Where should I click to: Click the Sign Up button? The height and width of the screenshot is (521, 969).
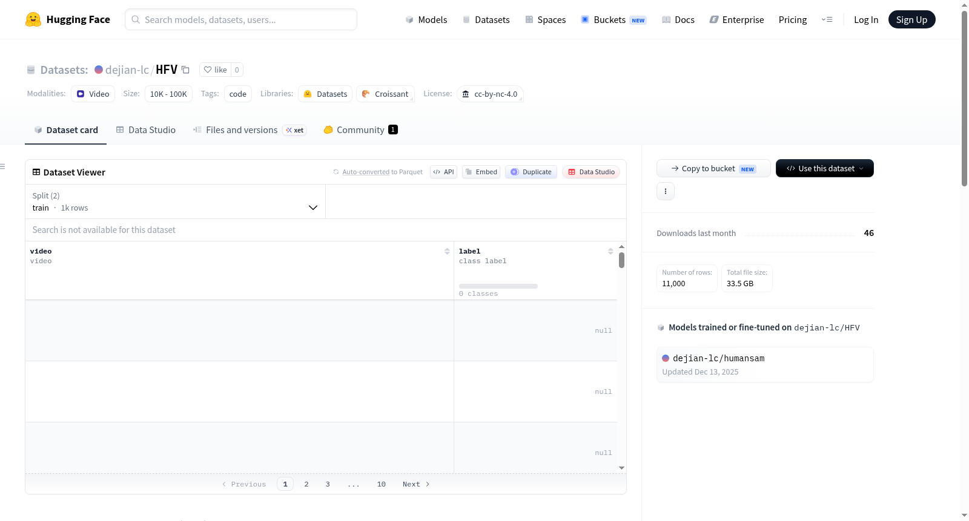pos(911,19)
